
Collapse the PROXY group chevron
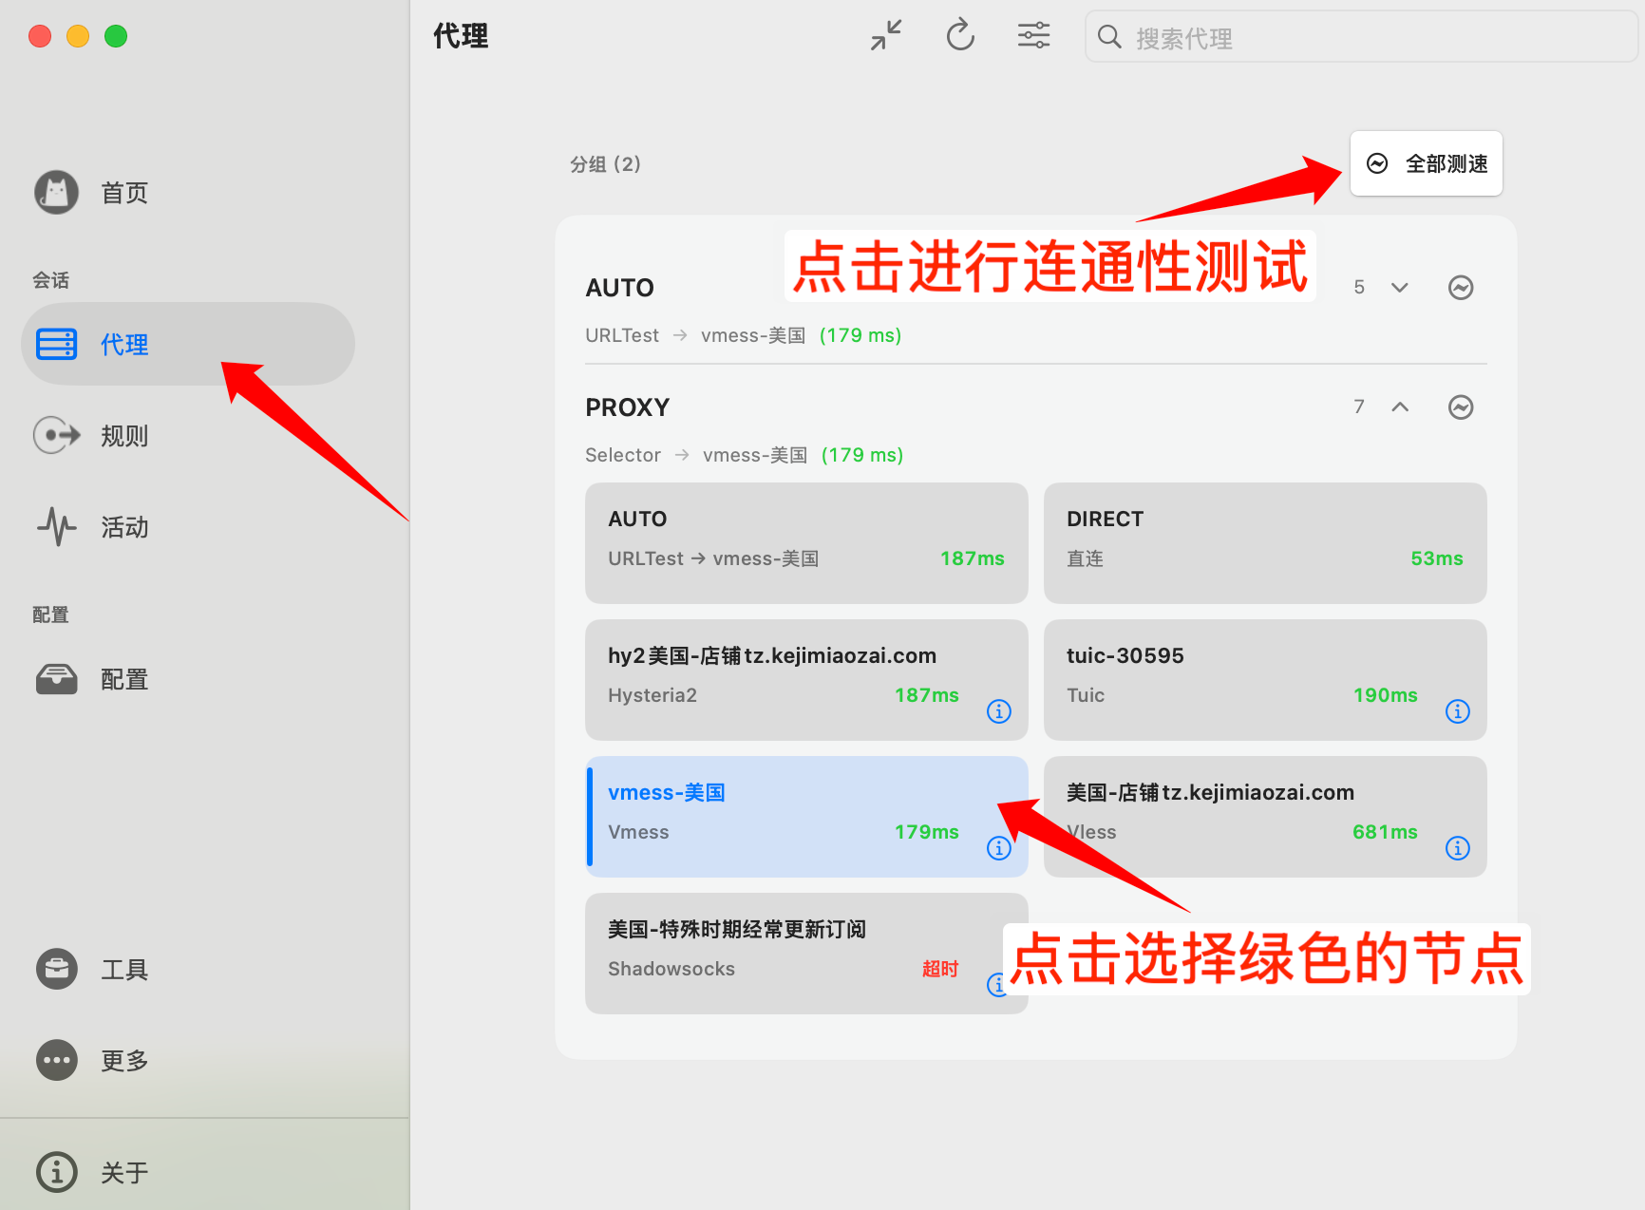1399,406
